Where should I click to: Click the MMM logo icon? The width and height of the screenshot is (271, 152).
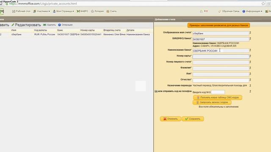click(x=2, y=11)
